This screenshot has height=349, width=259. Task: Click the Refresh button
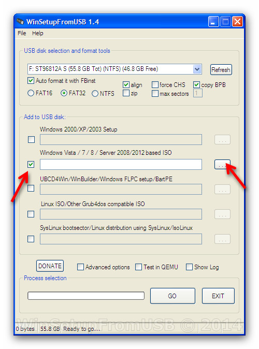click(x=221, y=70)
